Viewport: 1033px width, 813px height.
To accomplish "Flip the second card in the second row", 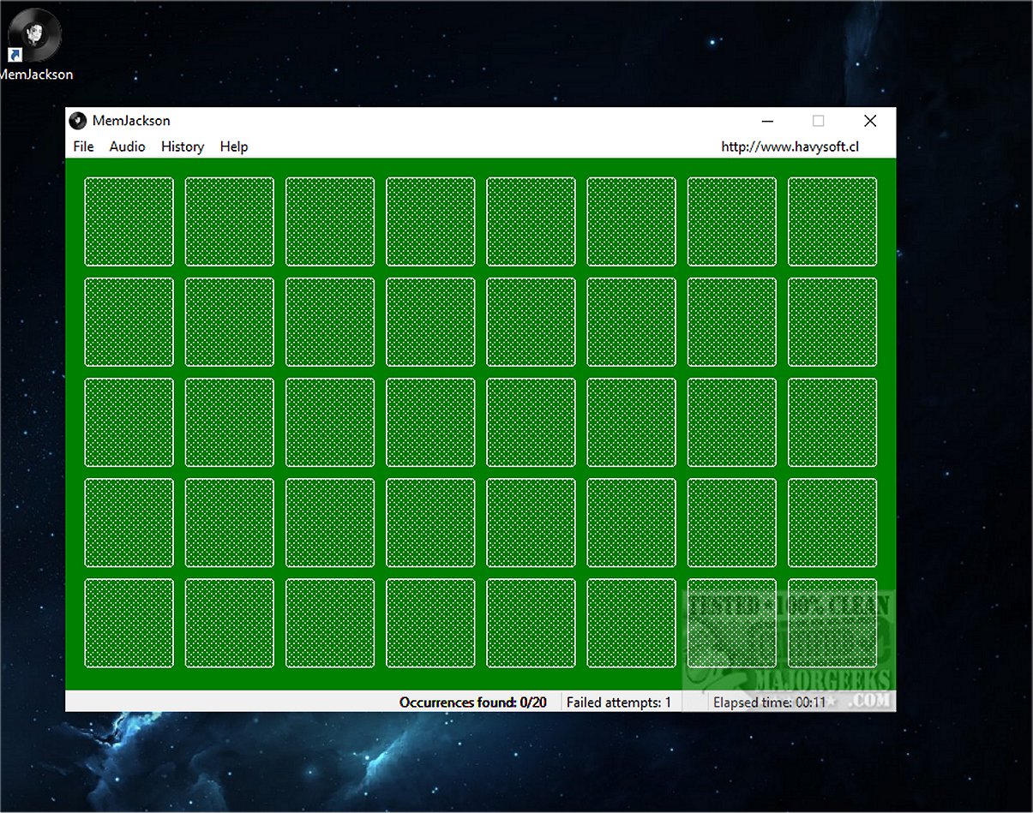I will (x=230, y=322).
